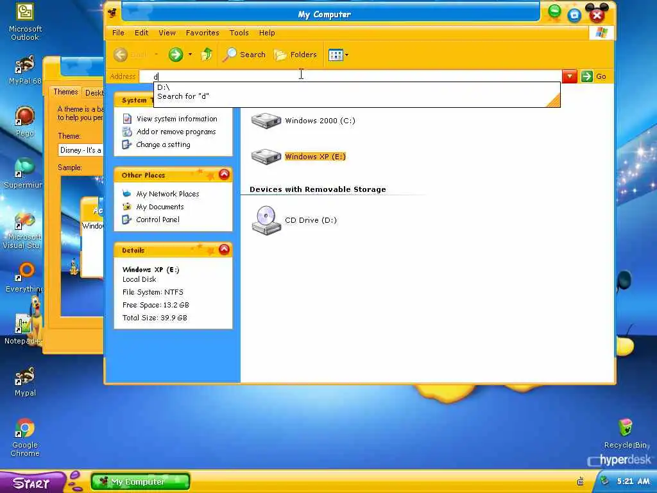This screenshot has height=493, width=657.
Task: Open the Theme combo box in Display Properties
Action: (80, 150)
